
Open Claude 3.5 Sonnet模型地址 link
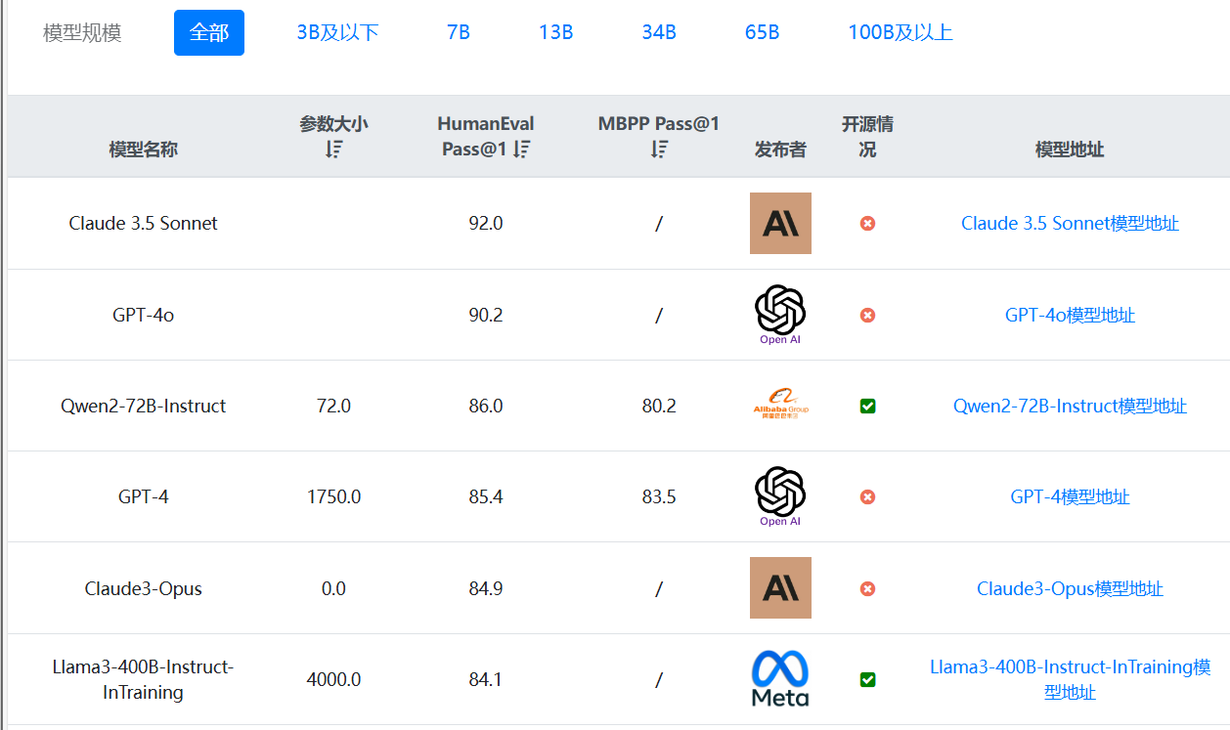1070,223
